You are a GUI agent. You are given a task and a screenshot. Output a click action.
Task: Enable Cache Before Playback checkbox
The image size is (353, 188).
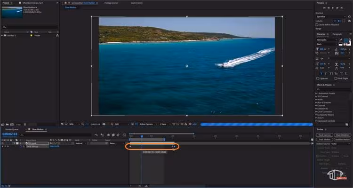[x=317, y=25]
